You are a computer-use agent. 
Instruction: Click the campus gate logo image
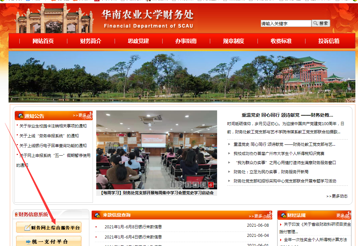[x=55, y=19]
